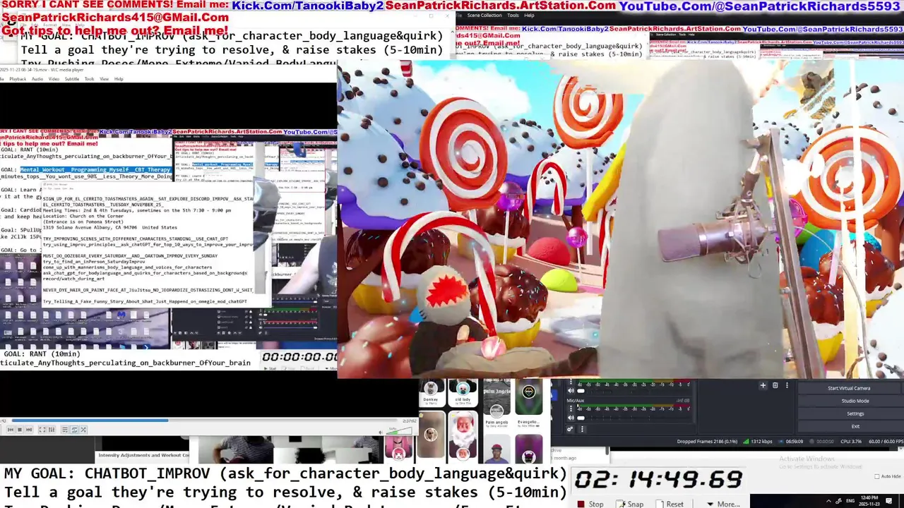Click OBS Start Virtual Camera button
Screen dimensions: 904x508
pyautogui.click(x=849, y=388)
